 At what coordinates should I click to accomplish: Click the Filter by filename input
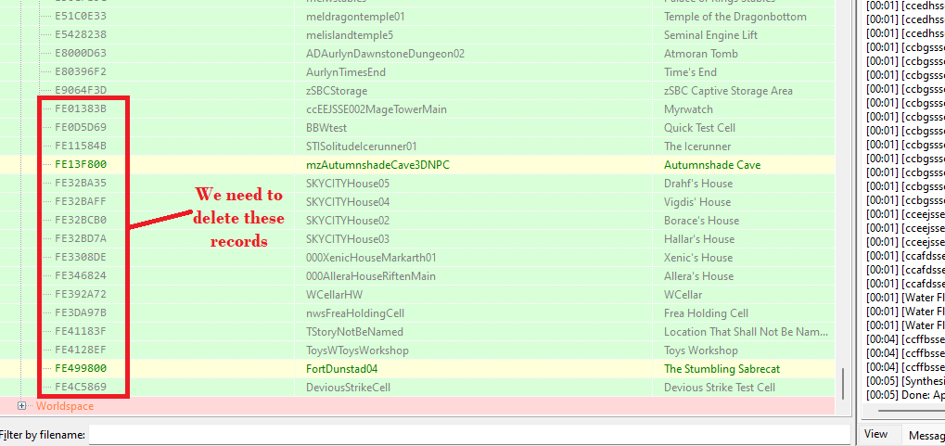coord(469,435)
